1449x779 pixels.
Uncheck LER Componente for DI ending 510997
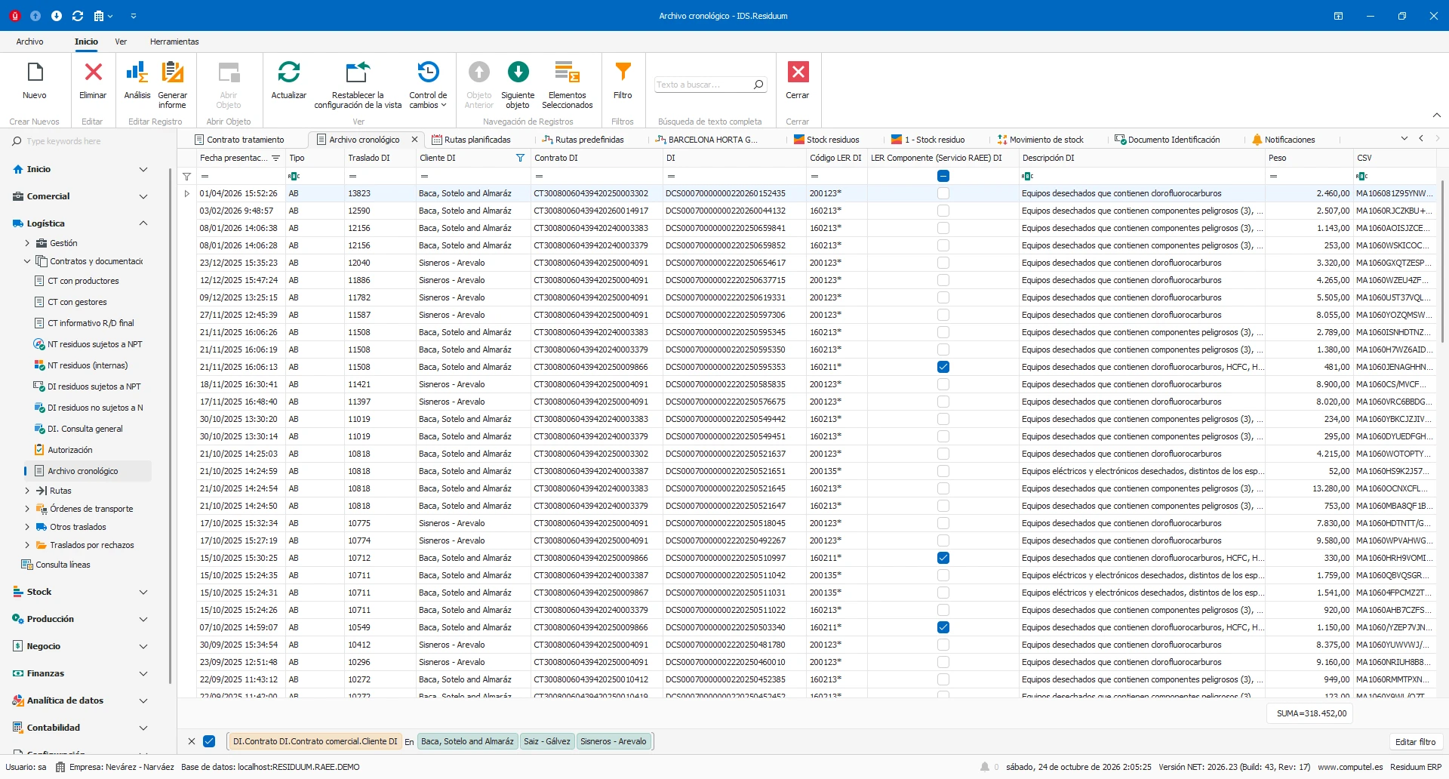[x=943, y=558]
